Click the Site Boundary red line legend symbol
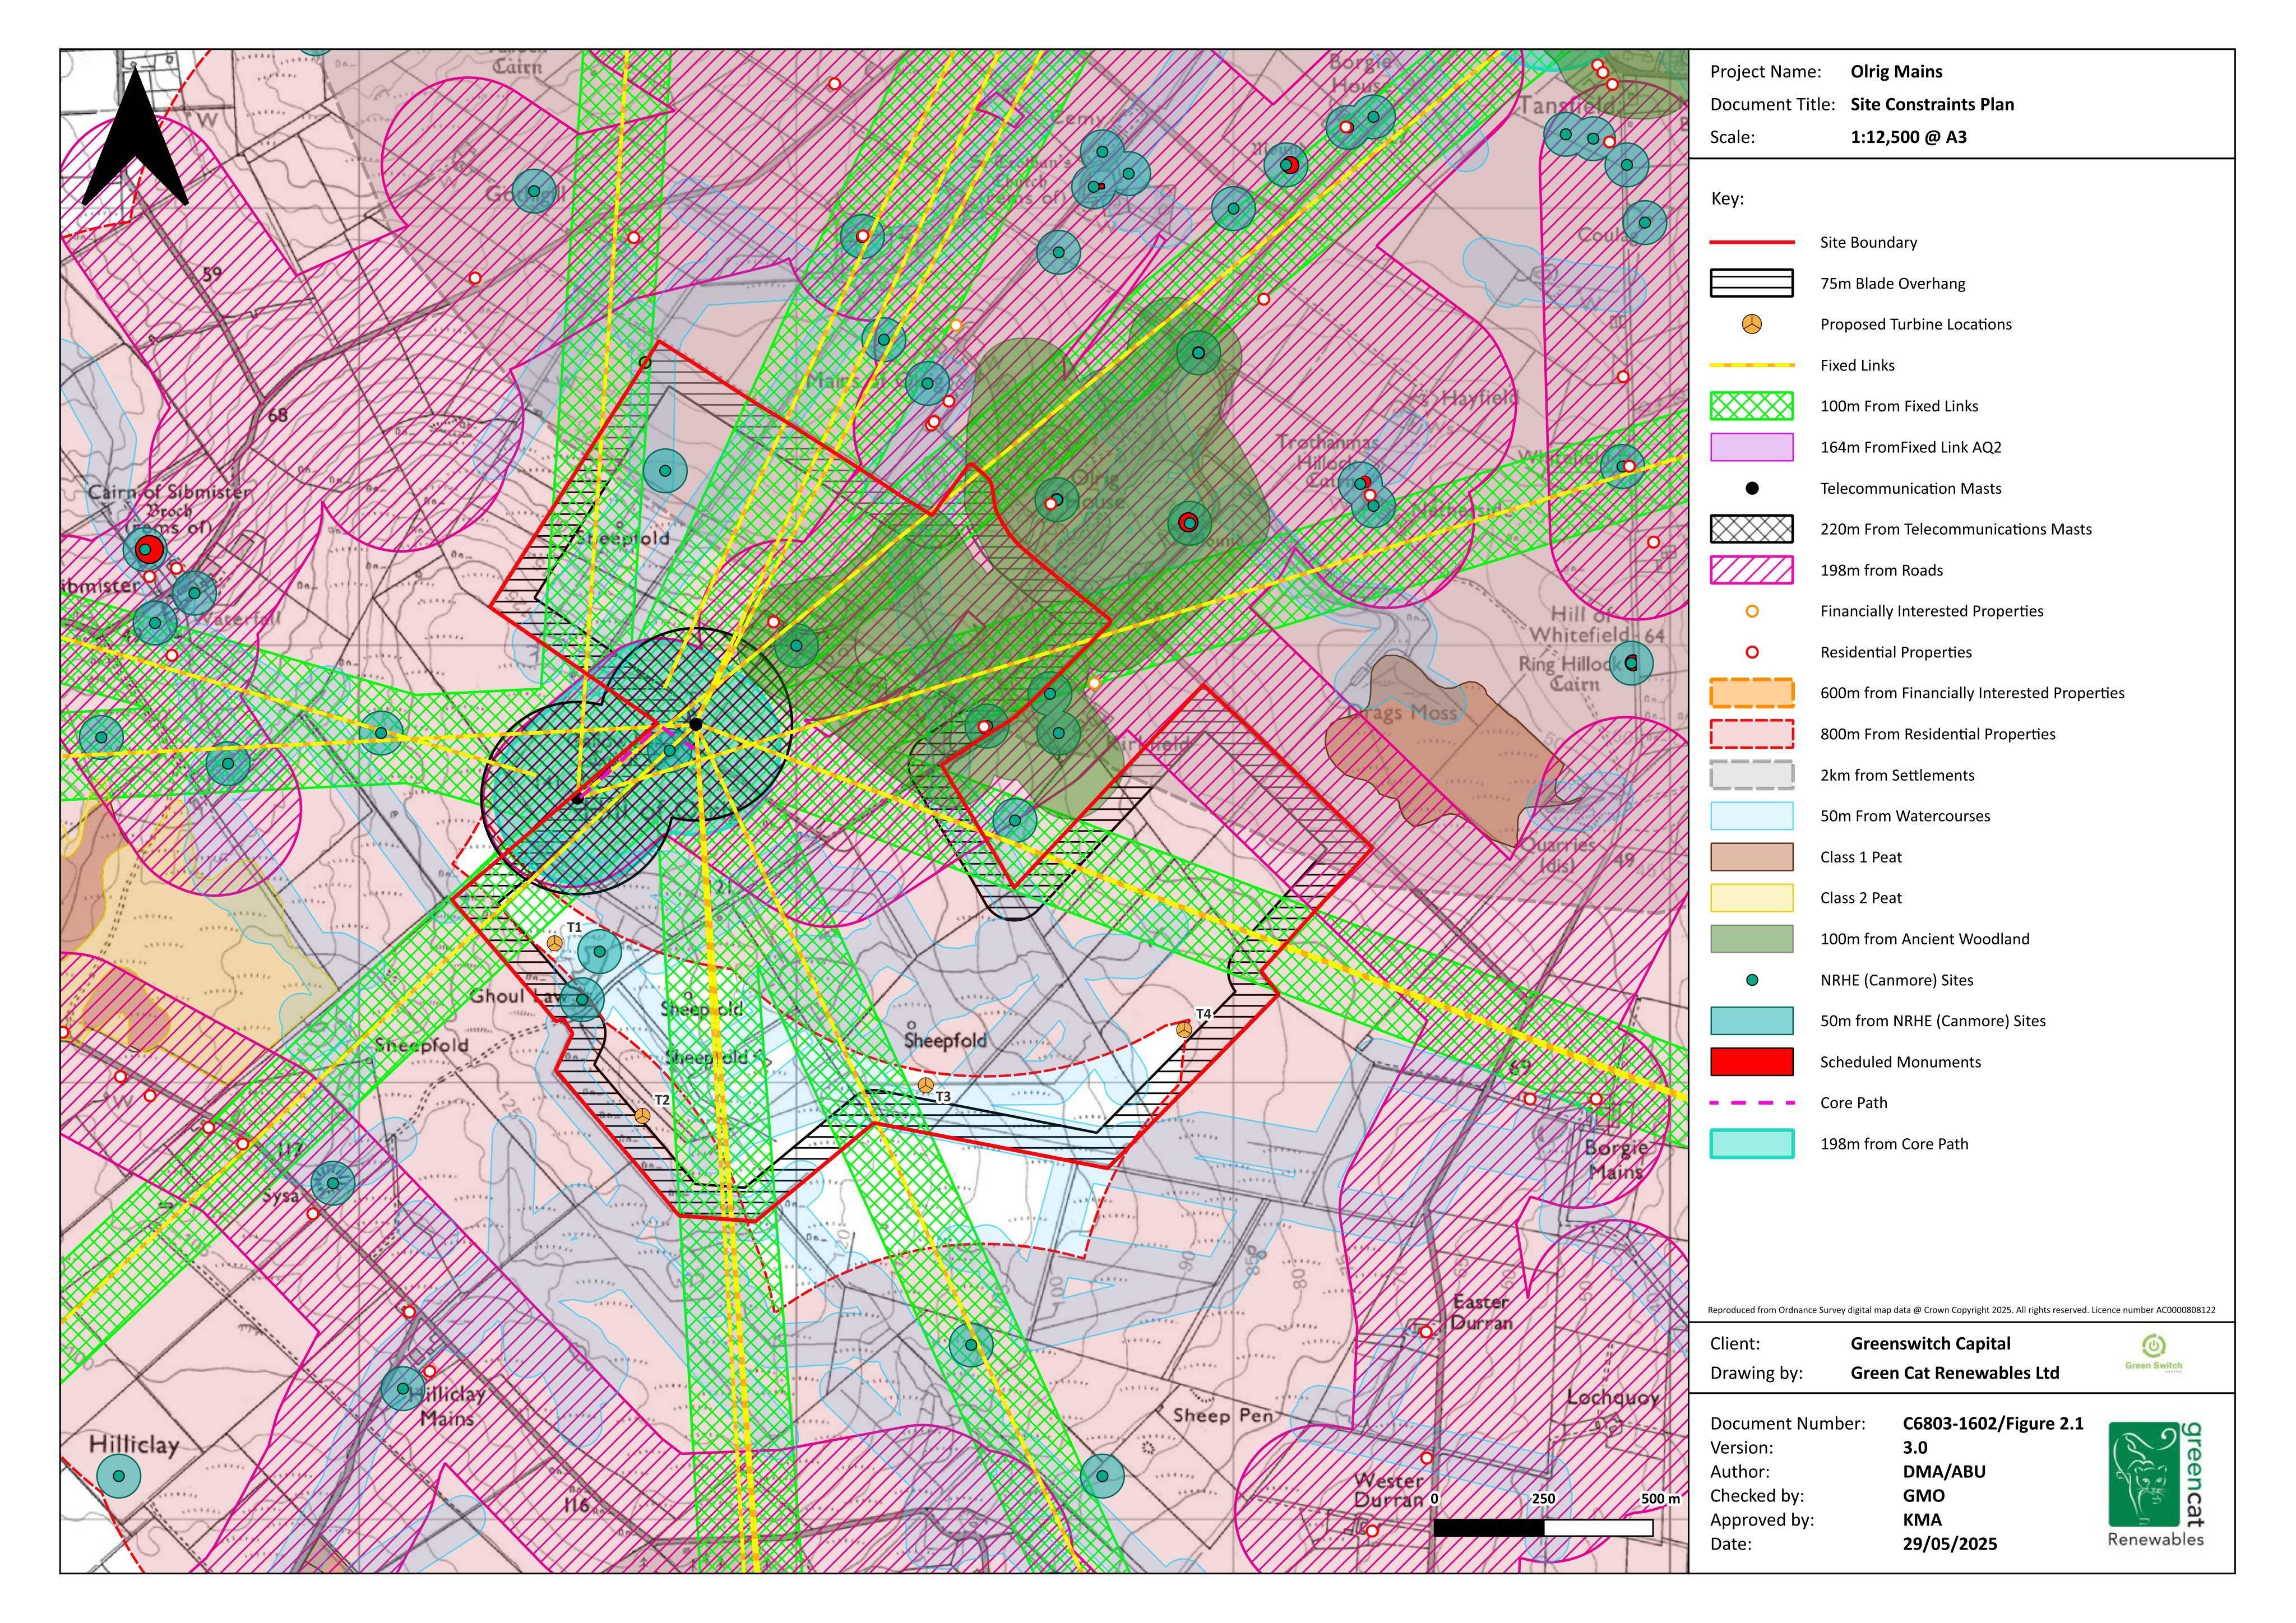This screenshot has height=1623, width=2296. (x=1751, y=242)
